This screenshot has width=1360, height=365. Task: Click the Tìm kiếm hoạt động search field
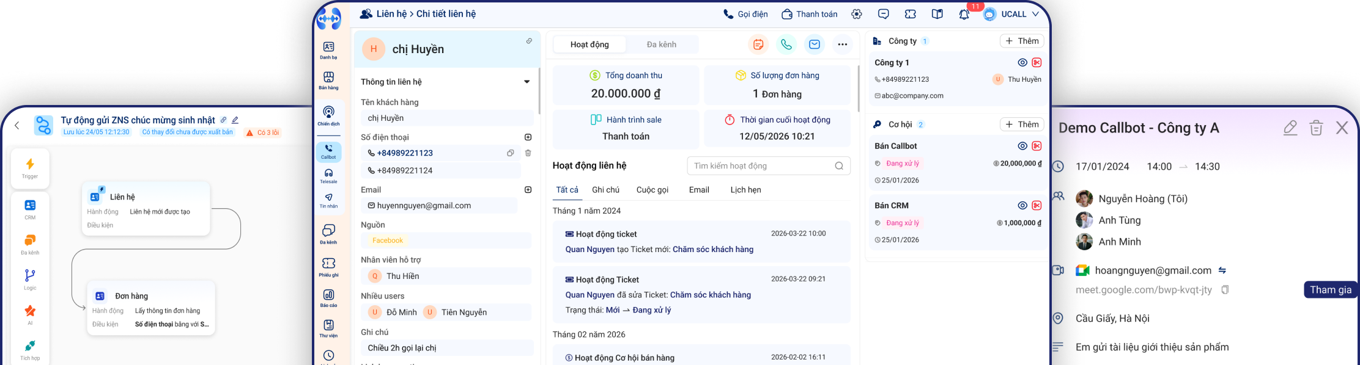[x=769, y=166]
